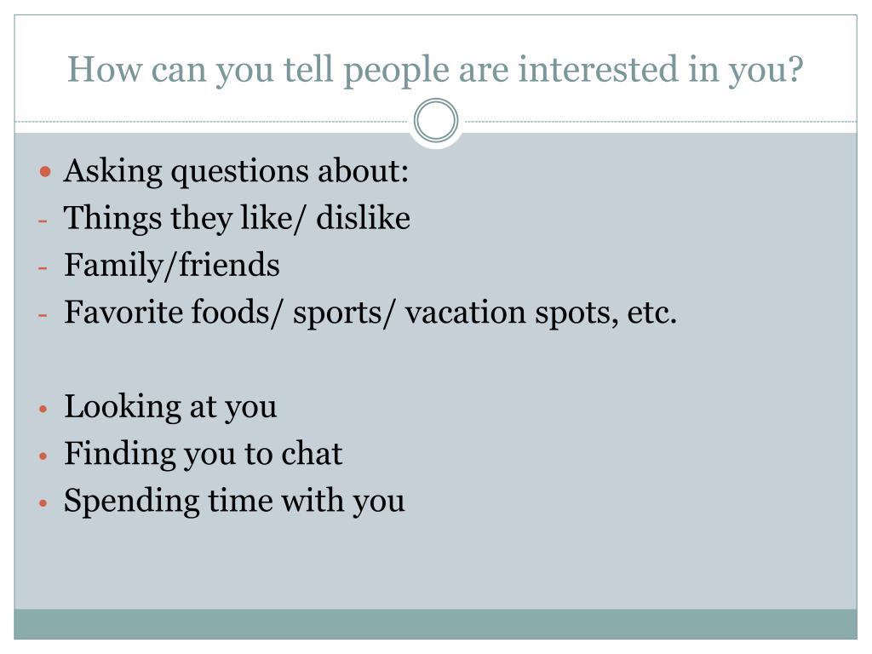Click the circle ornament below the title
Image resolution: width=872 pixels, height=654 pixels.
click(436, 121)
